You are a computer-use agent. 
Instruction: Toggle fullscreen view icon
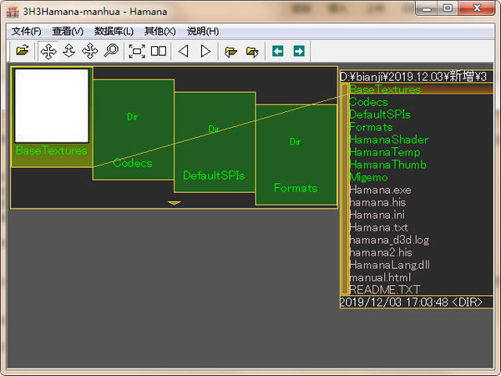(x=137, y=51)
